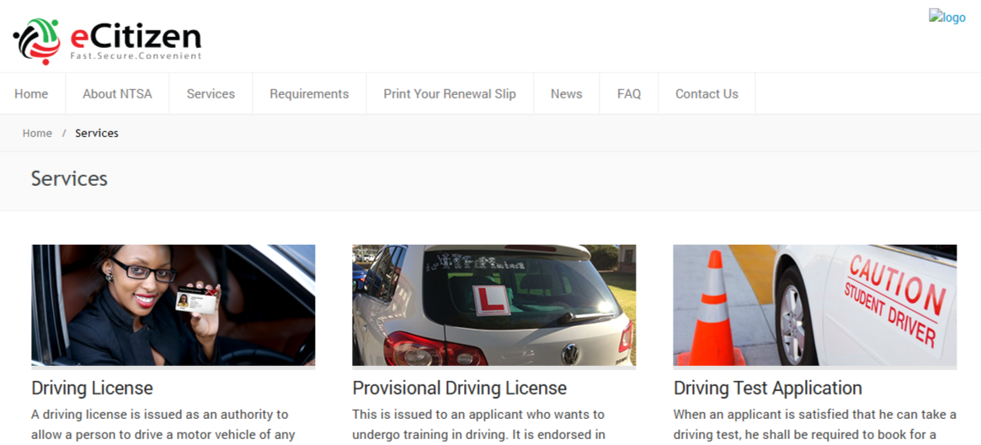Open Print Your Renewal Slip page

tap(450, 93)
